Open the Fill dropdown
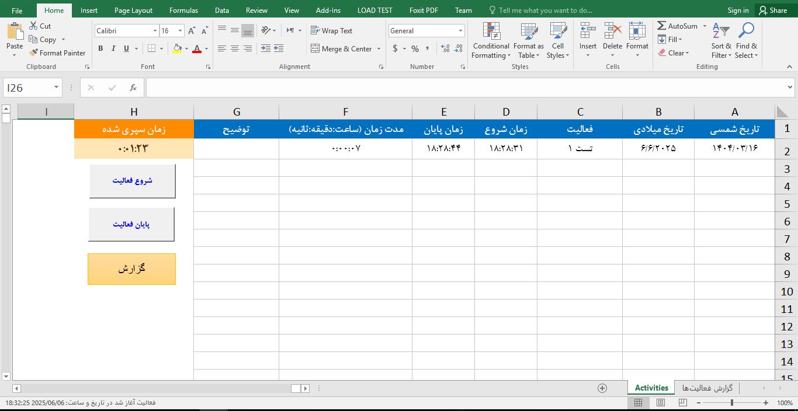The image size is (798, 411). [x=669, y=39]
